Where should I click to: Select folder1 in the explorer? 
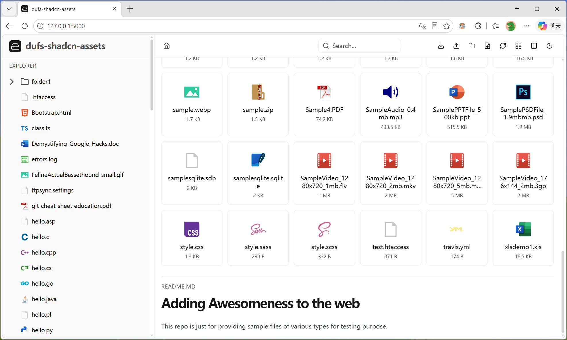[41, 82]
